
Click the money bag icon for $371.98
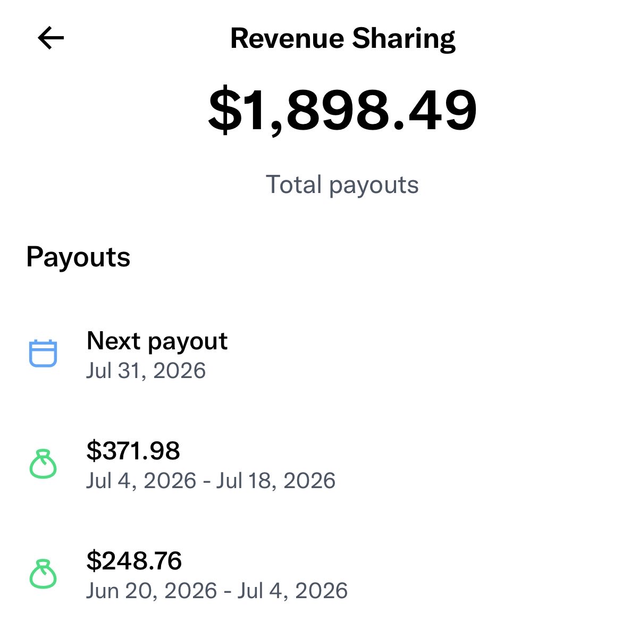point(43,464)
